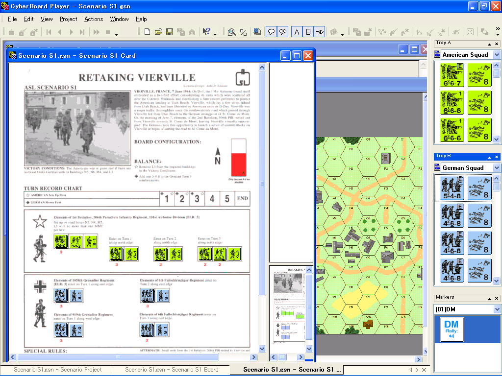This screenshot has width=502, height=376.
Task: Open the Help menu
Action: tap(141, 19)
